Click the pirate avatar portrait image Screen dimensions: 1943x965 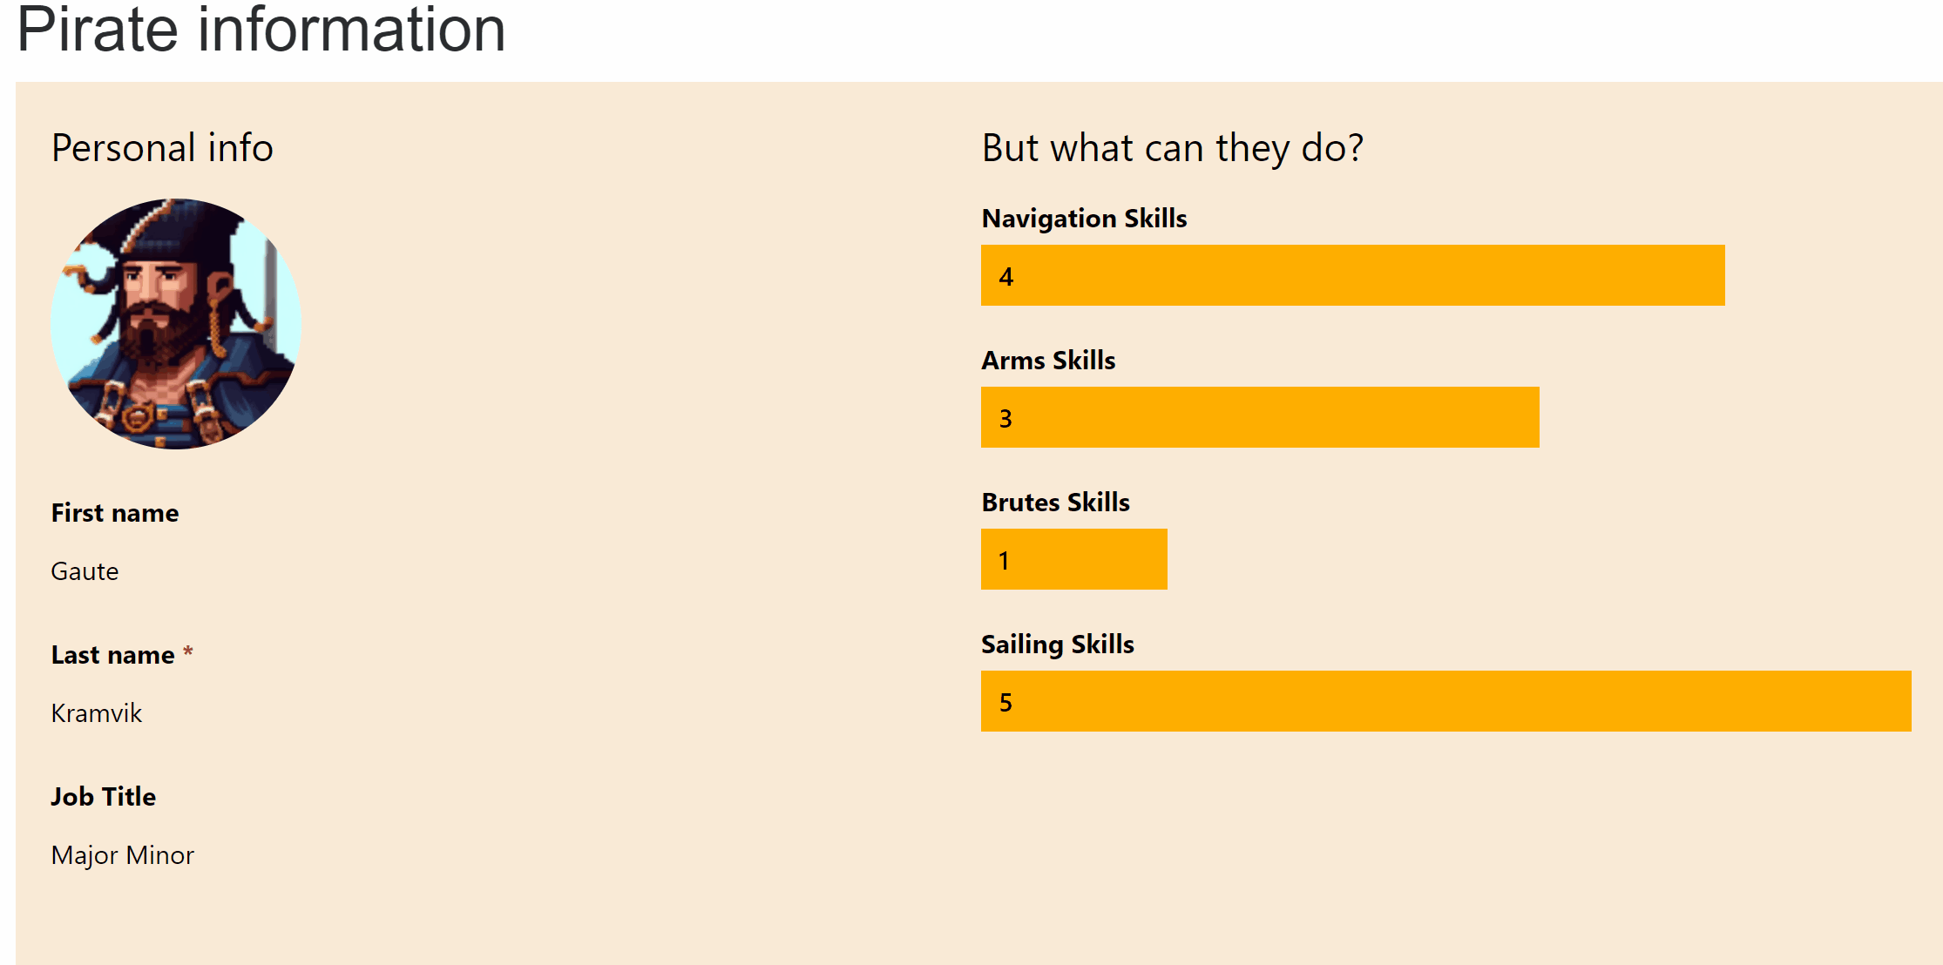click(x=176, y=324)
